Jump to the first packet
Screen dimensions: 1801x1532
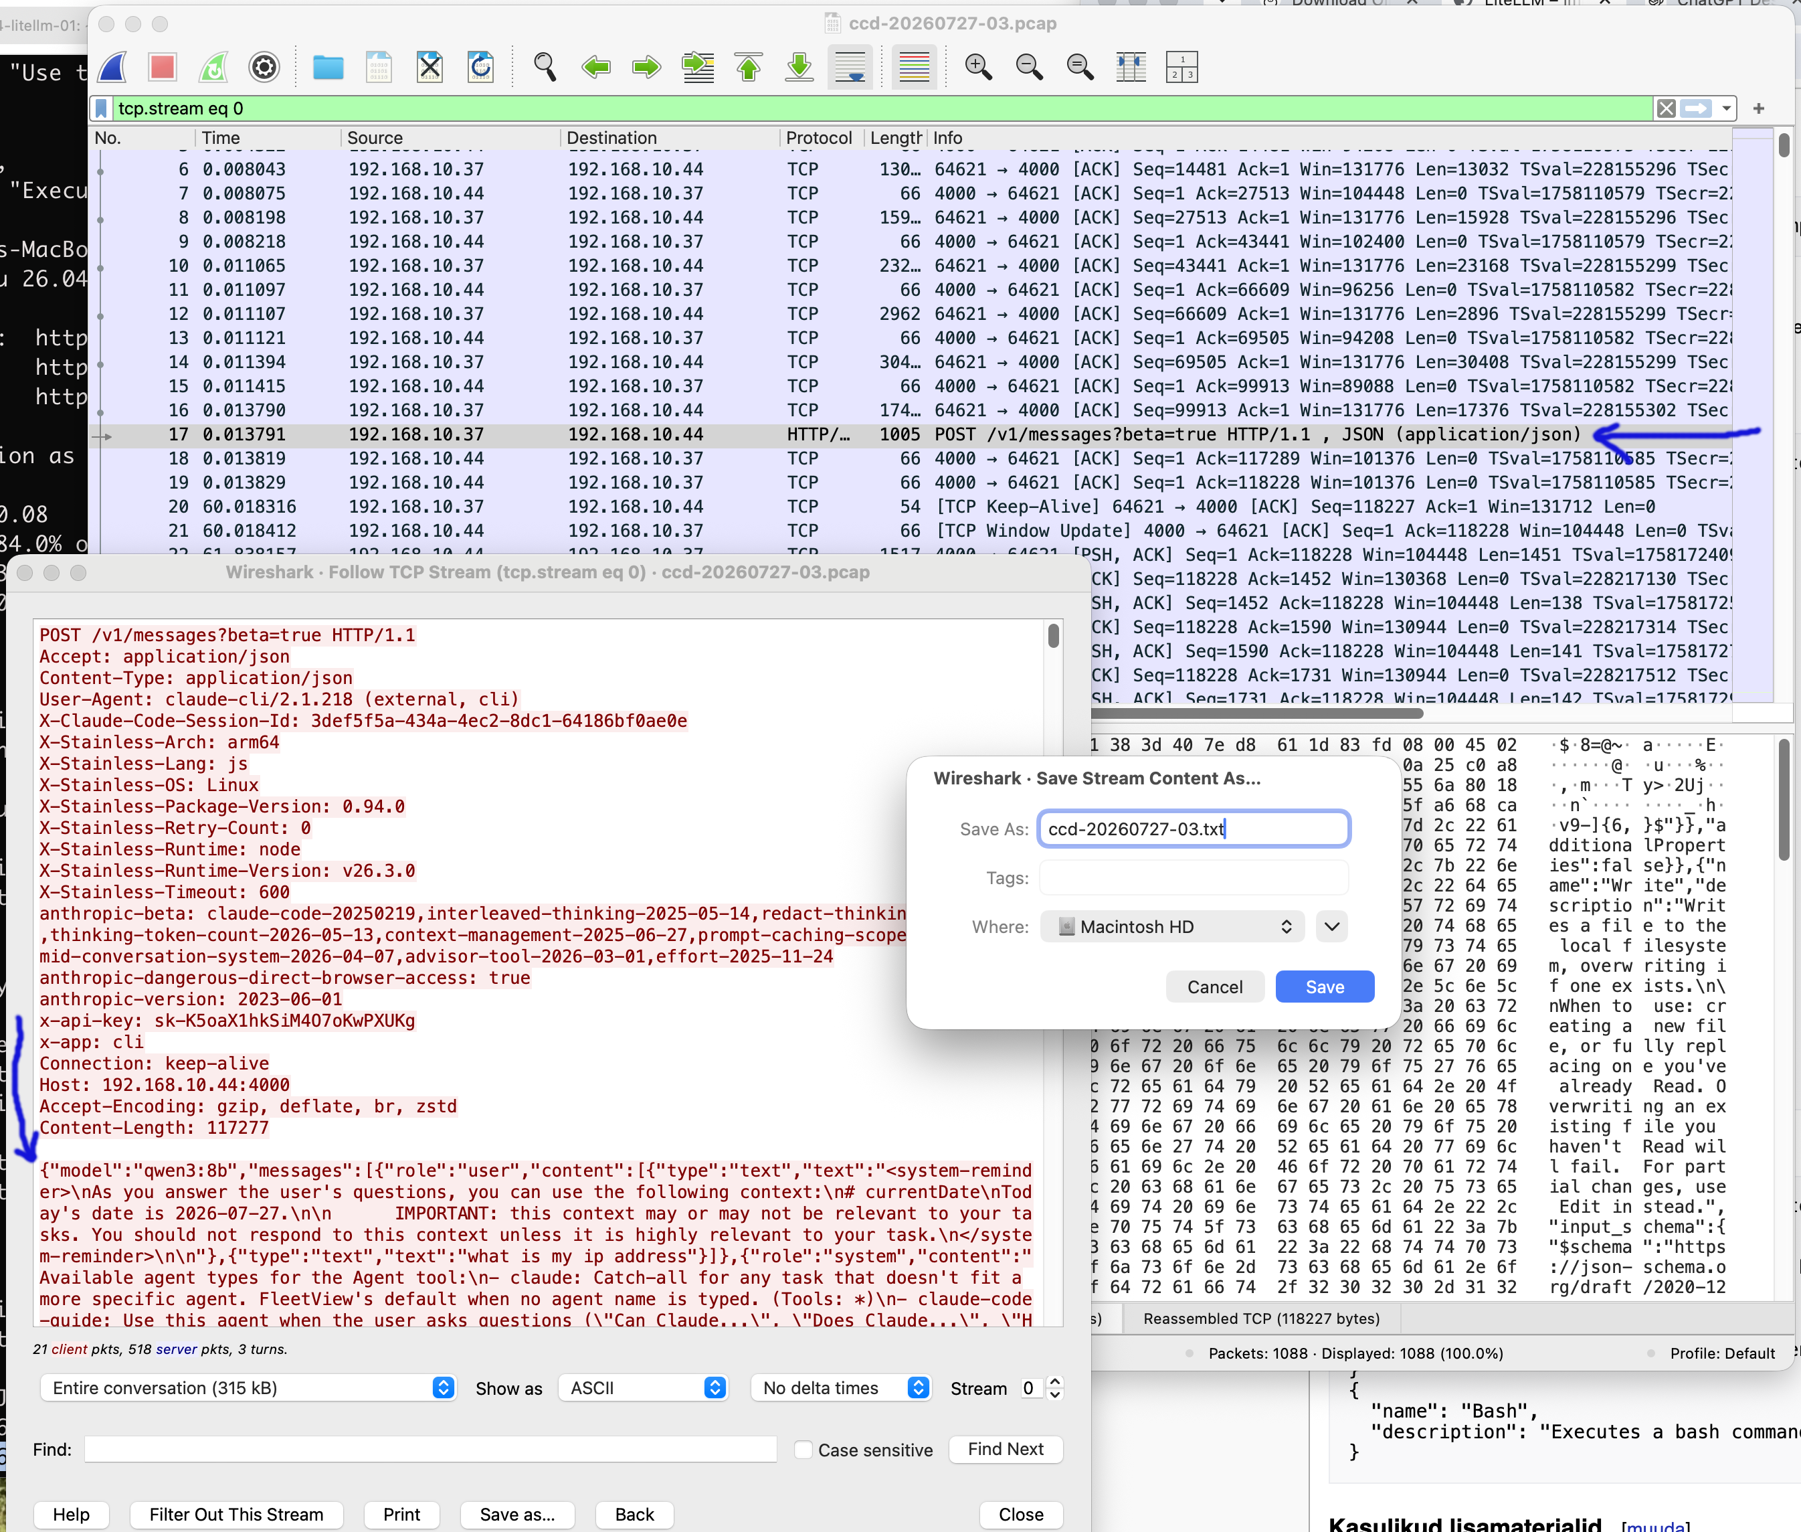[x=748, y=67]
